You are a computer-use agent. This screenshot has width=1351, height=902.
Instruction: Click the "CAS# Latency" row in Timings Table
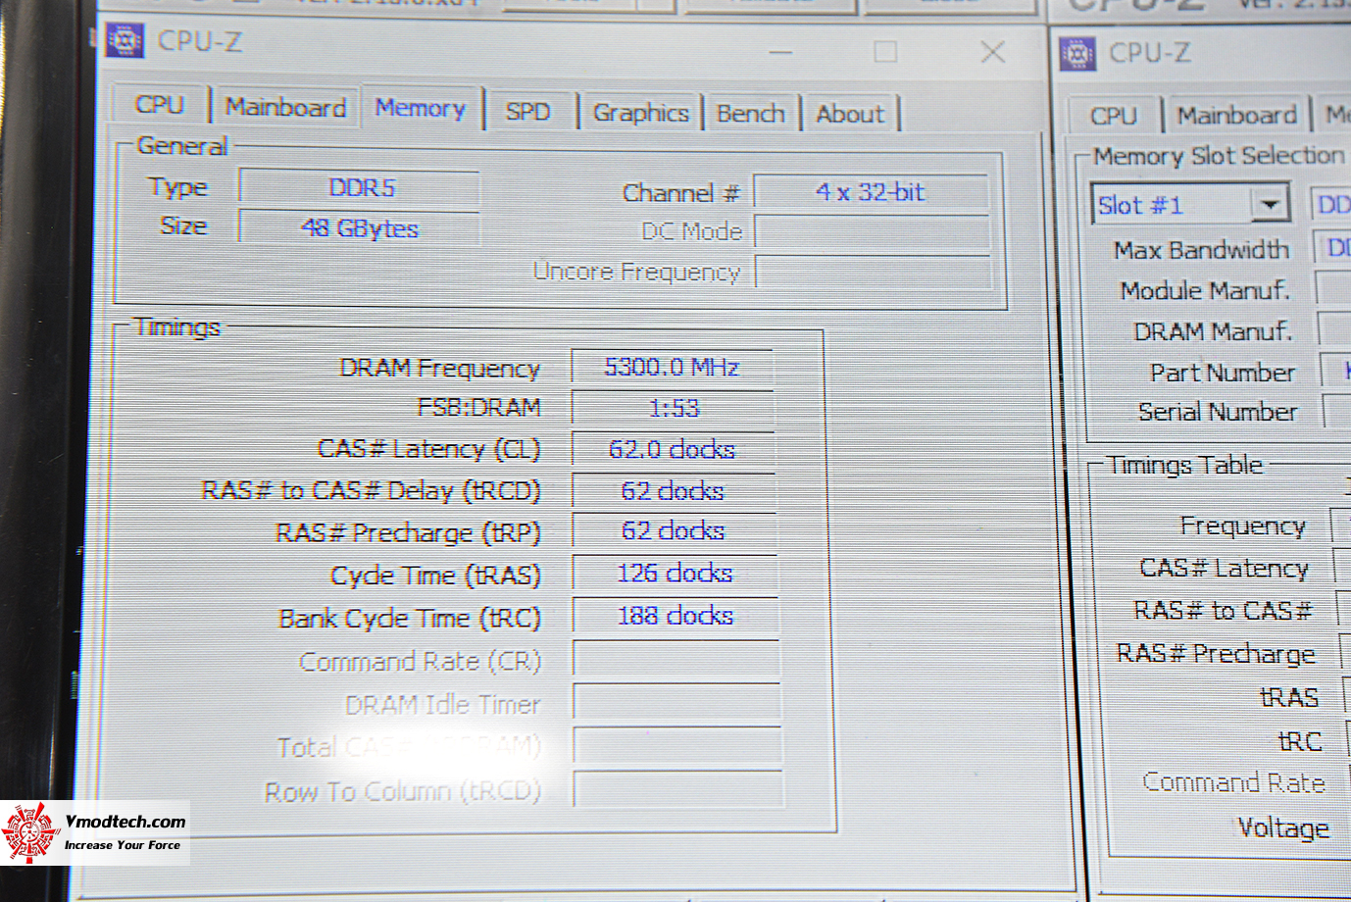tap(1225, 569)
